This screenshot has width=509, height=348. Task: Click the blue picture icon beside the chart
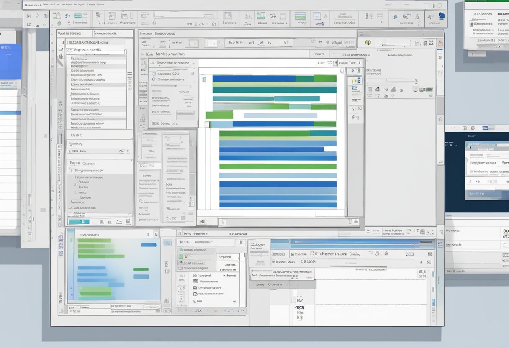coord(355,88)
